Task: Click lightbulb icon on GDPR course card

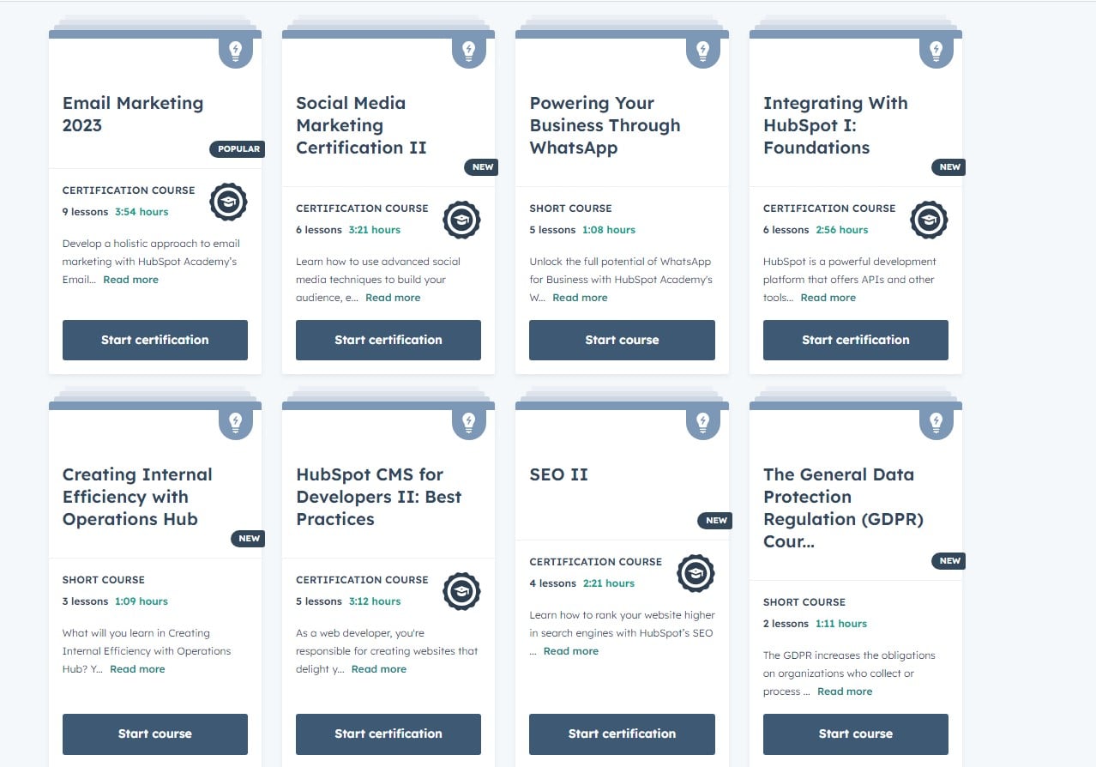Action: coord(936,422)
